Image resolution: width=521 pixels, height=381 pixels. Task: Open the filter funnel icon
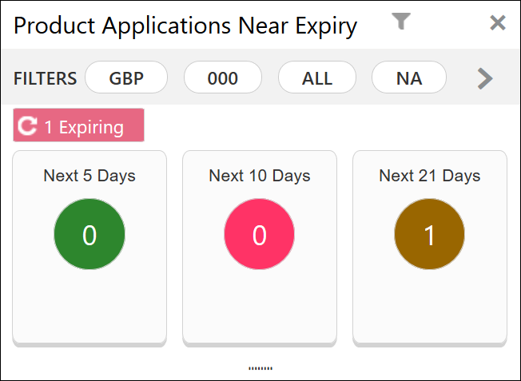(x=401, y=22)
